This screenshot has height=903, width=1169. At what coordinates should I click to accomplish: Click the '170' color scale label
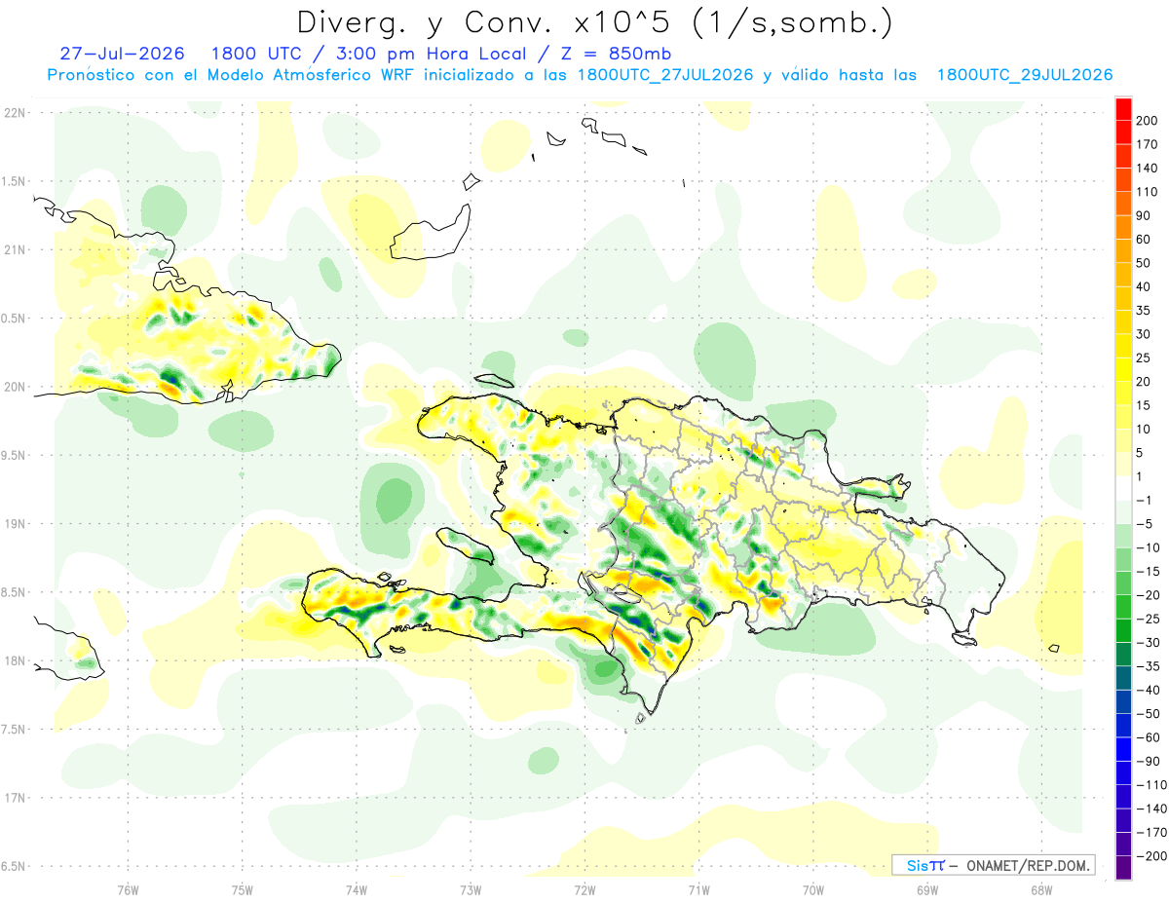tap(1146, 144)
